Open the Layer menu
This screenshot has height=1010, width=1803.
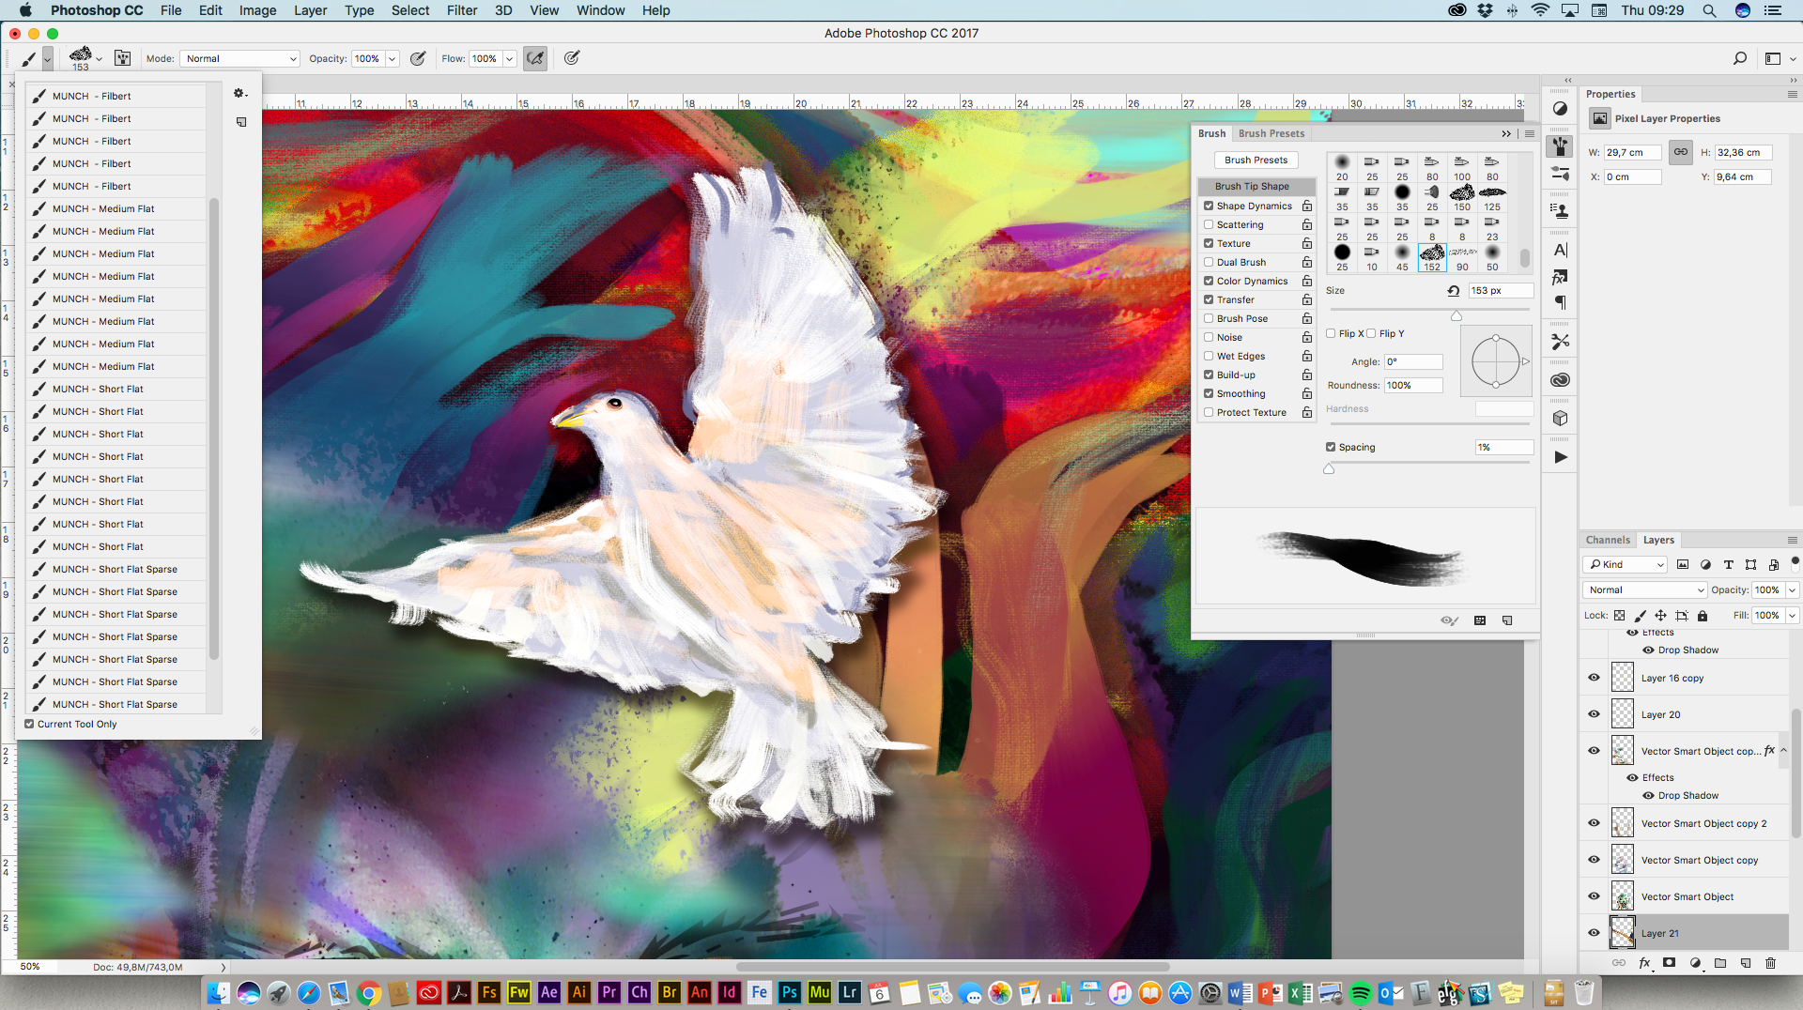tap(310, 10)
